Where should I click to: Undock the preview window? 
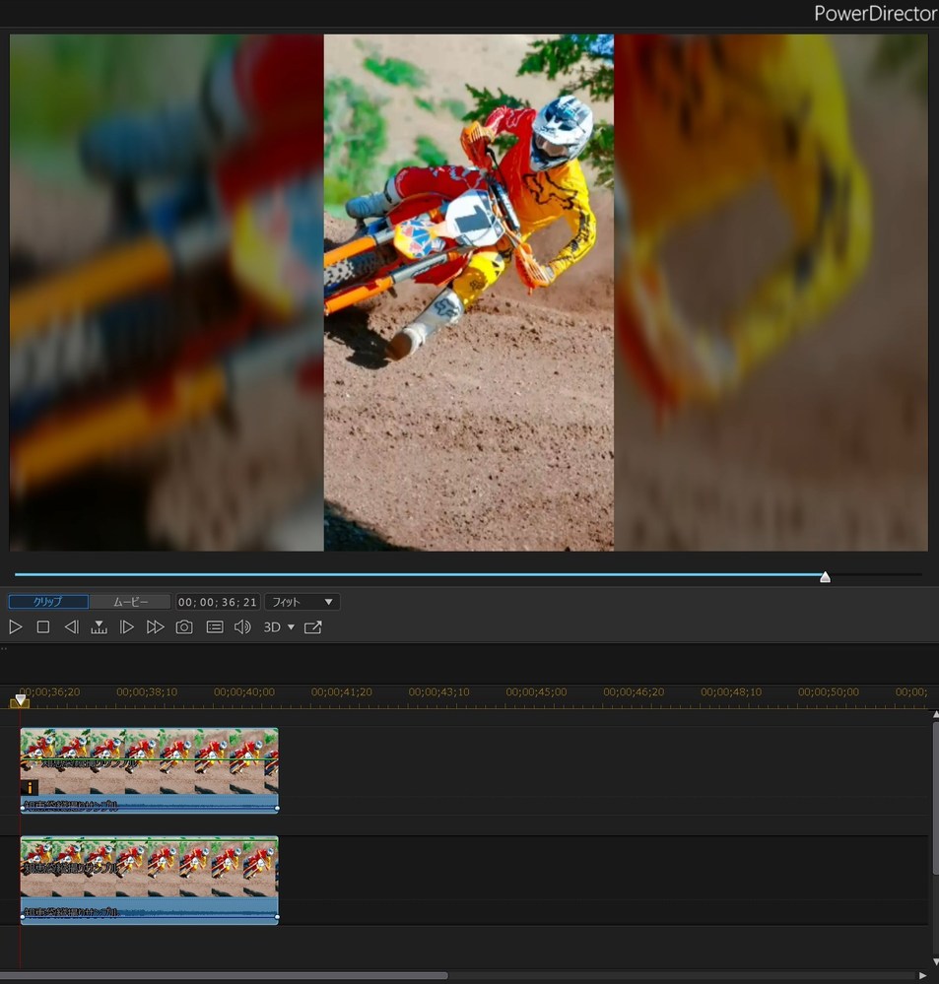click(x=312, y=626)
